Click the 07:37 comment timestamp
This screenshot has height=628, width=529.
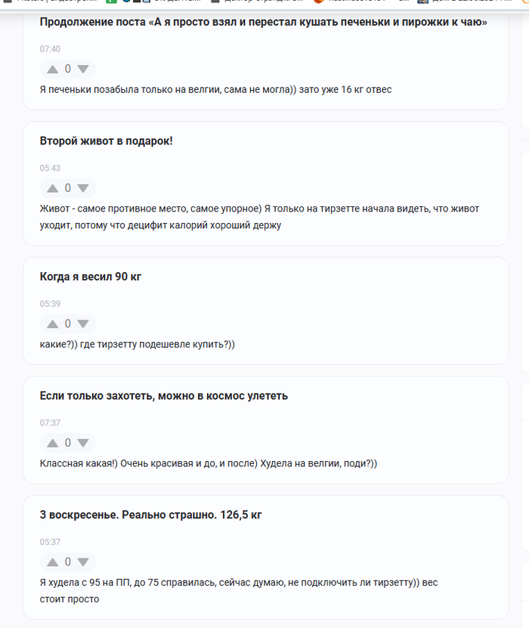pos(50,422)
